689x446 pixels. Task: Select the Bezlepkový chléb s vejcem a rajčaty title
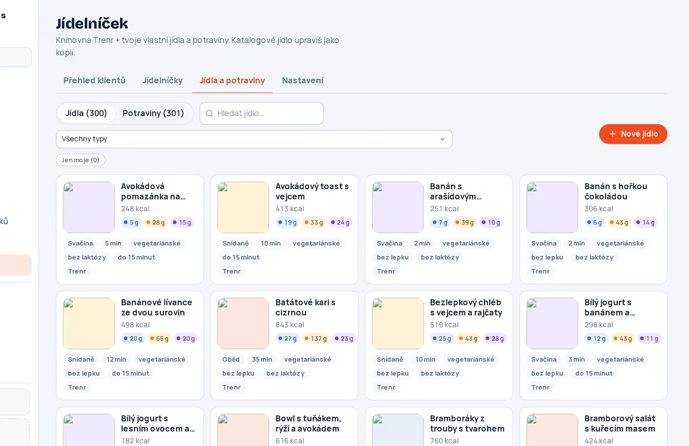click(466, 307)
